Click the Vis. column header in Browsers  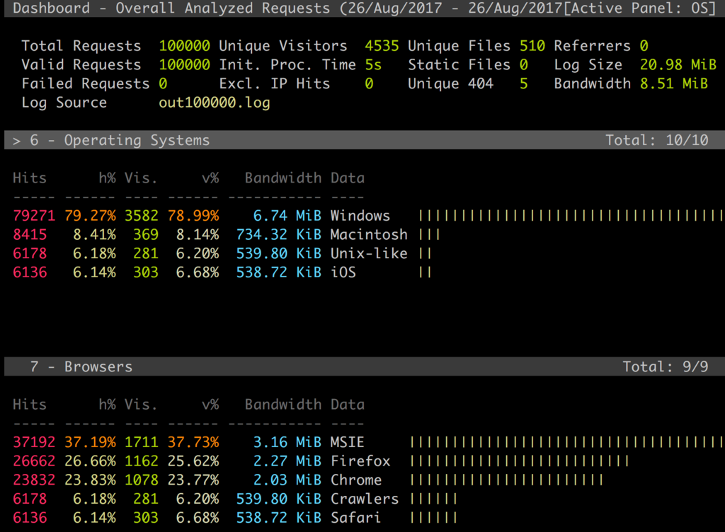[141, 405]
